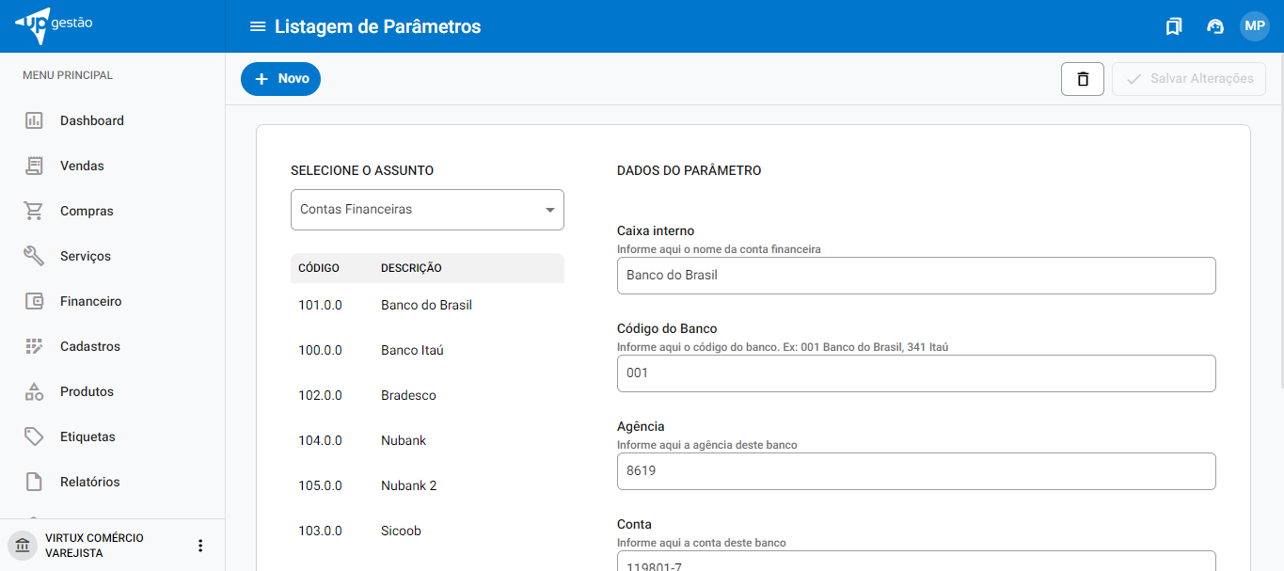The width and height of the screenshot is (1284, 571).
Task: Open the support headset icon
Action: 1214,26
